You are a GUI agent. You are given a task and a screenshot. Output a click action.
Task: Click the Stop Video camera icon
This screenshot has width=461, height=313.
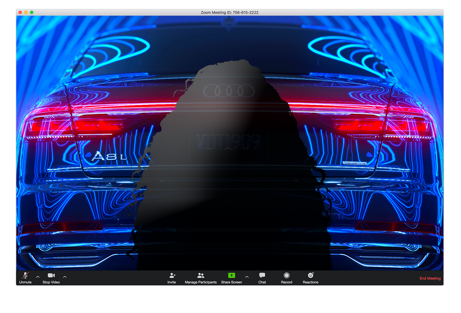click(51, 275)
